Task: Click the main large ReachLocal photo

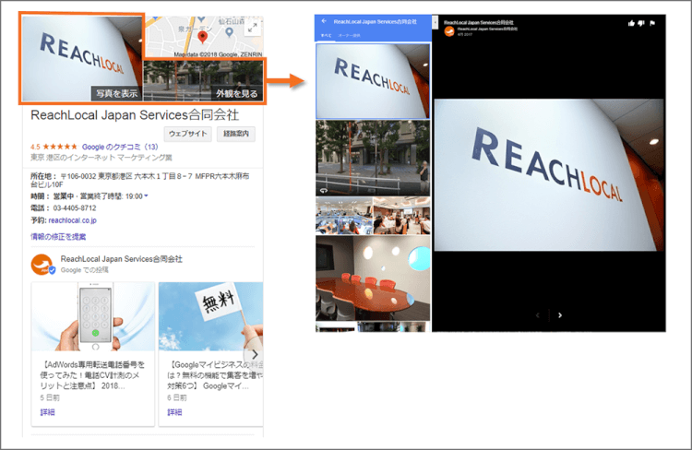Action: pos(549,175)
